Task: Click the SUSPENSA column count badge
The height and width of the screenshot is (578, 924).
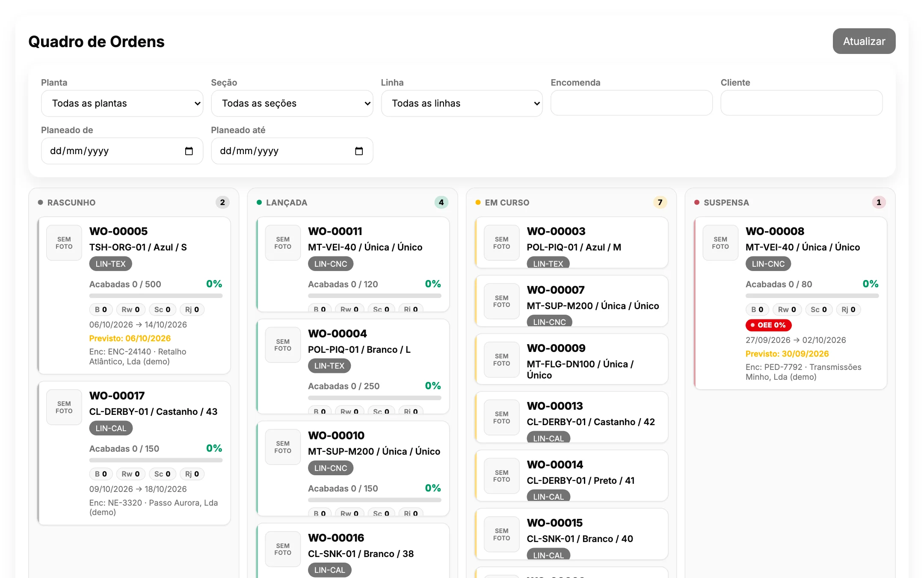Action: [879, 203]
